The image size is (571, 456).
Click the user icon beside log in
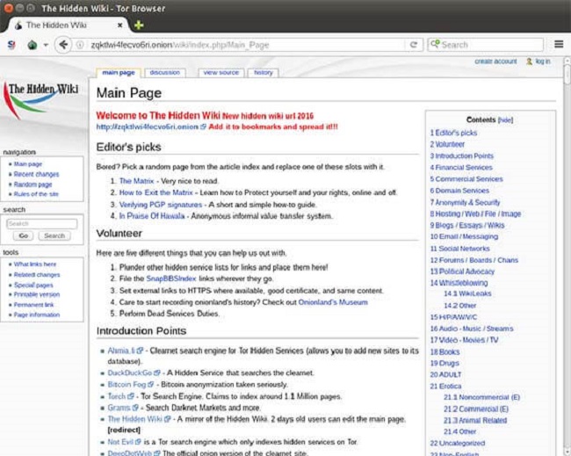(x=529, y=62)
